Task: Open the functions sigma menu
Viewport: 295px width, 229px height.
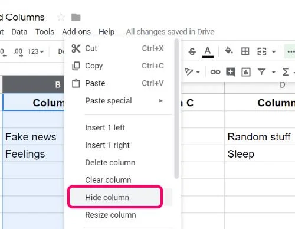Action: pos(286,72)
